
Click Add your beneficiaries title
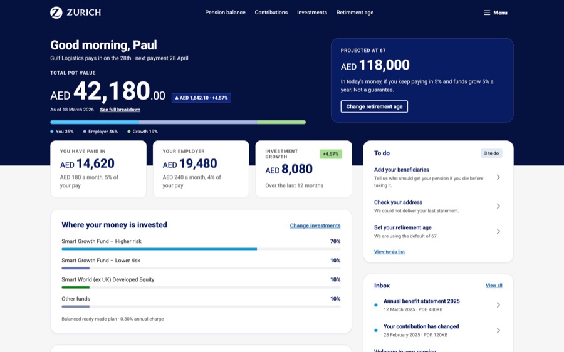coord(402,170)
